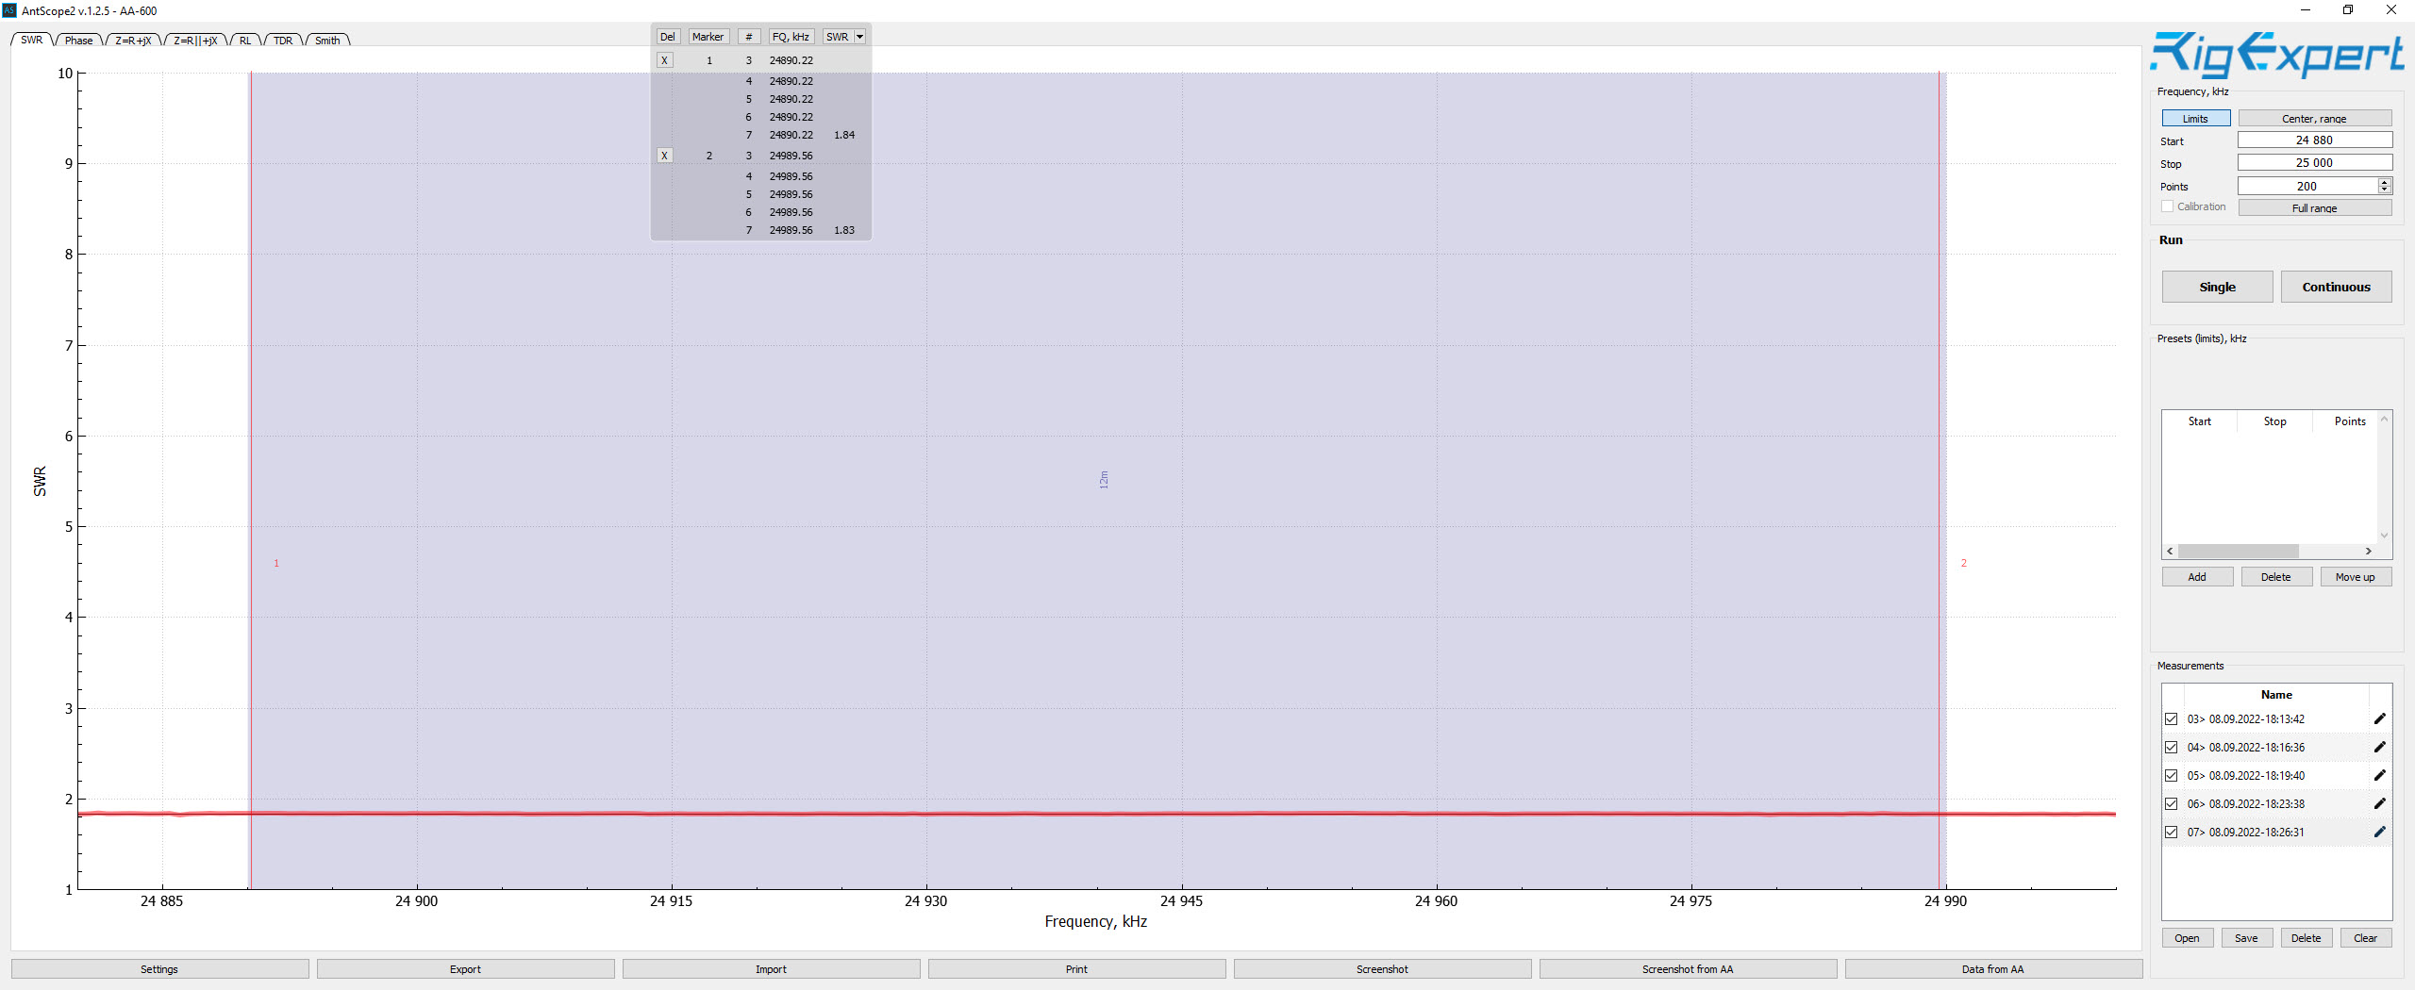Click the Full range button

tap(2314, 207)
